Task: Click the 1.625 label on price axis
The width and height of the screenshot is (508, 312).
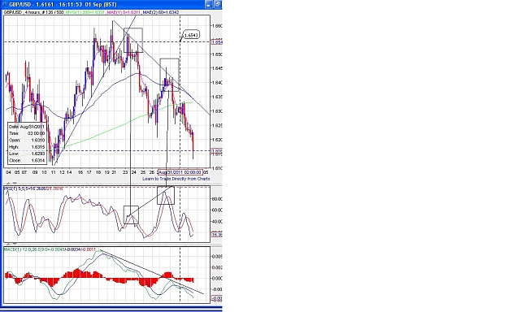Action: point(217,125)
